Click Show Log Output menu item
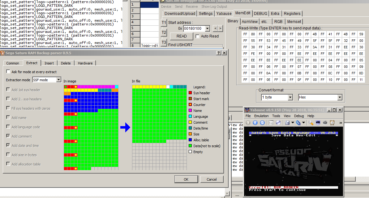 (x=214, y=7)
